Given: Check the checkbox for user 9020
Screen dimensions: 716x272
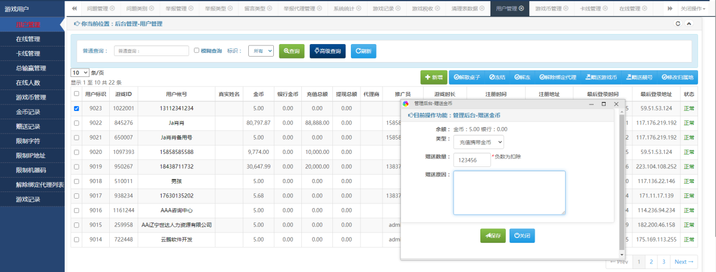Looking at the screenshot, I should [x=76, y=152].
